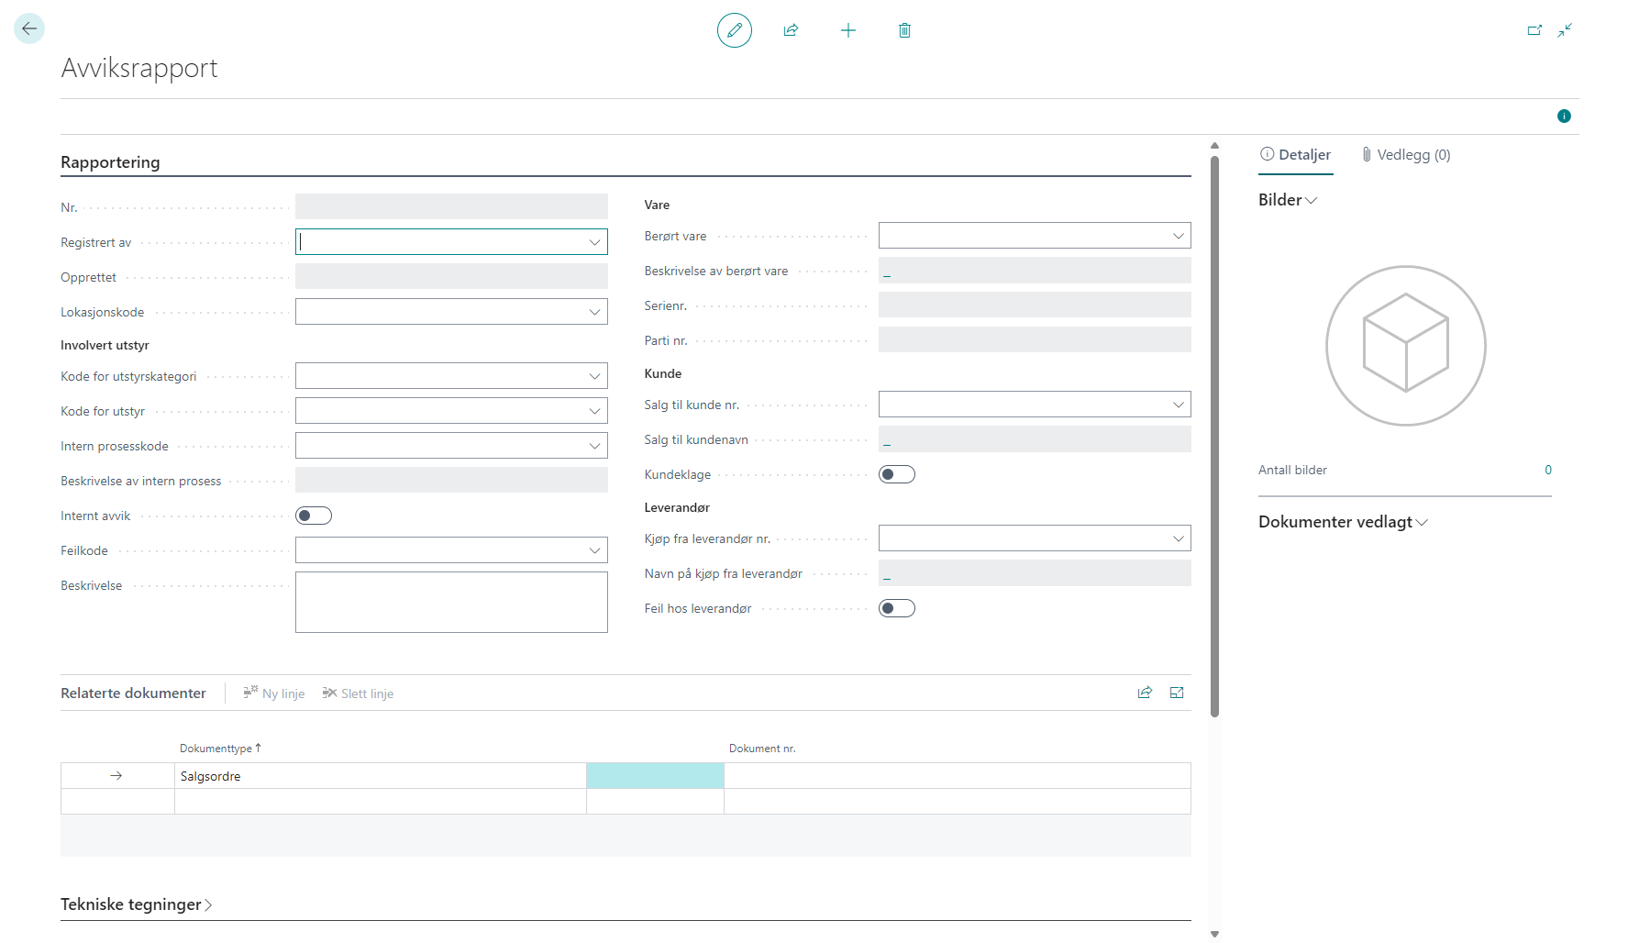Image resolution: width=1639 pixels, height=943 pixels.
Task: Click the Ny linje button
Action: 274,693
